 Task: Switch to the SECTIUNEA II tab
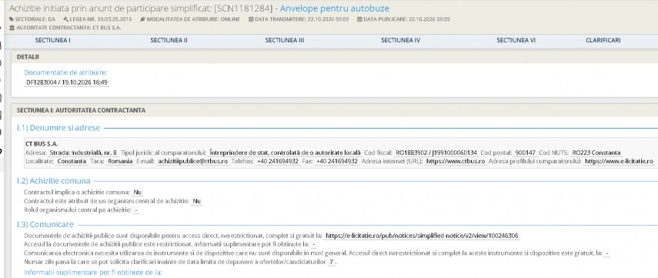pyautogui.click(x=169, y=40)
